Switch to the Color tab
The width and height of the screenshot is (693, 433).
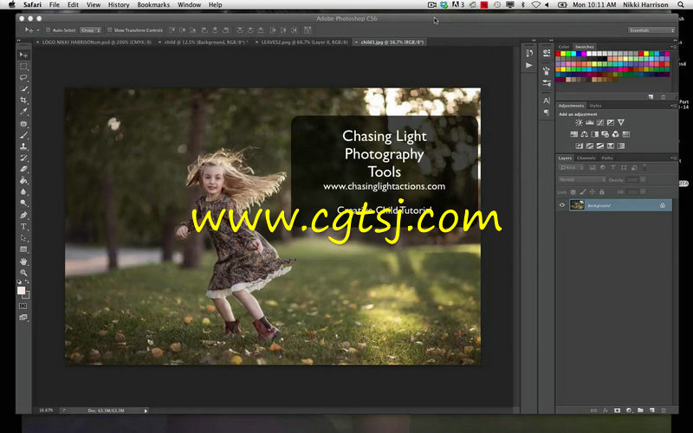(x=564, y=47)
